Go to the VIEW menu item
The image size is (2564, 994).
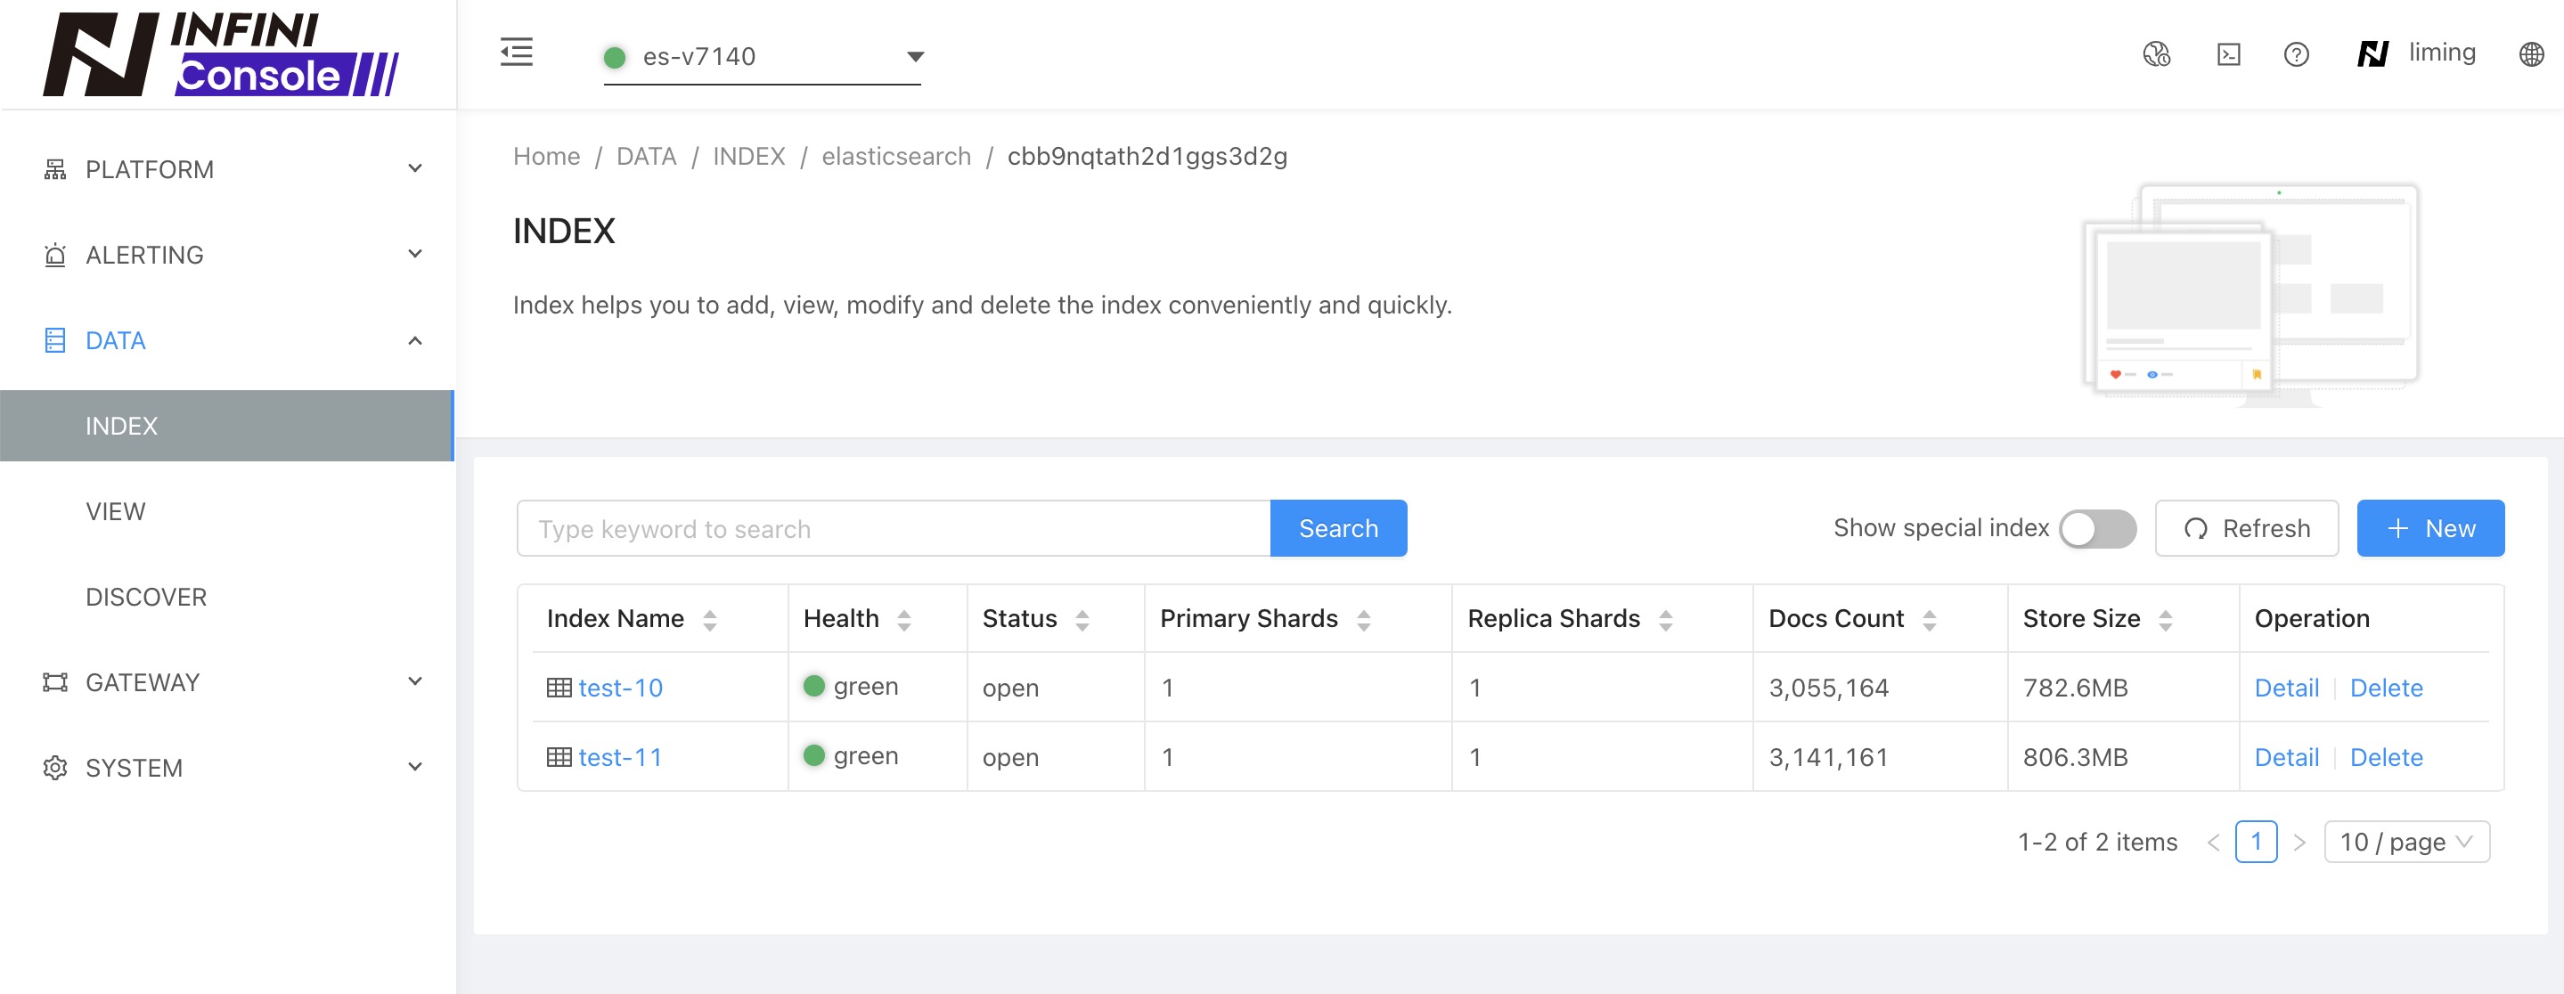116,511
